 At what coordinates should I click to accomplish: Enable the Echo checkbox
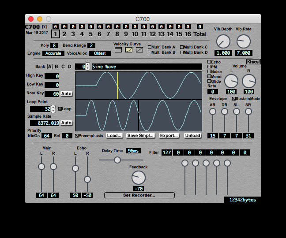[210, 62]
